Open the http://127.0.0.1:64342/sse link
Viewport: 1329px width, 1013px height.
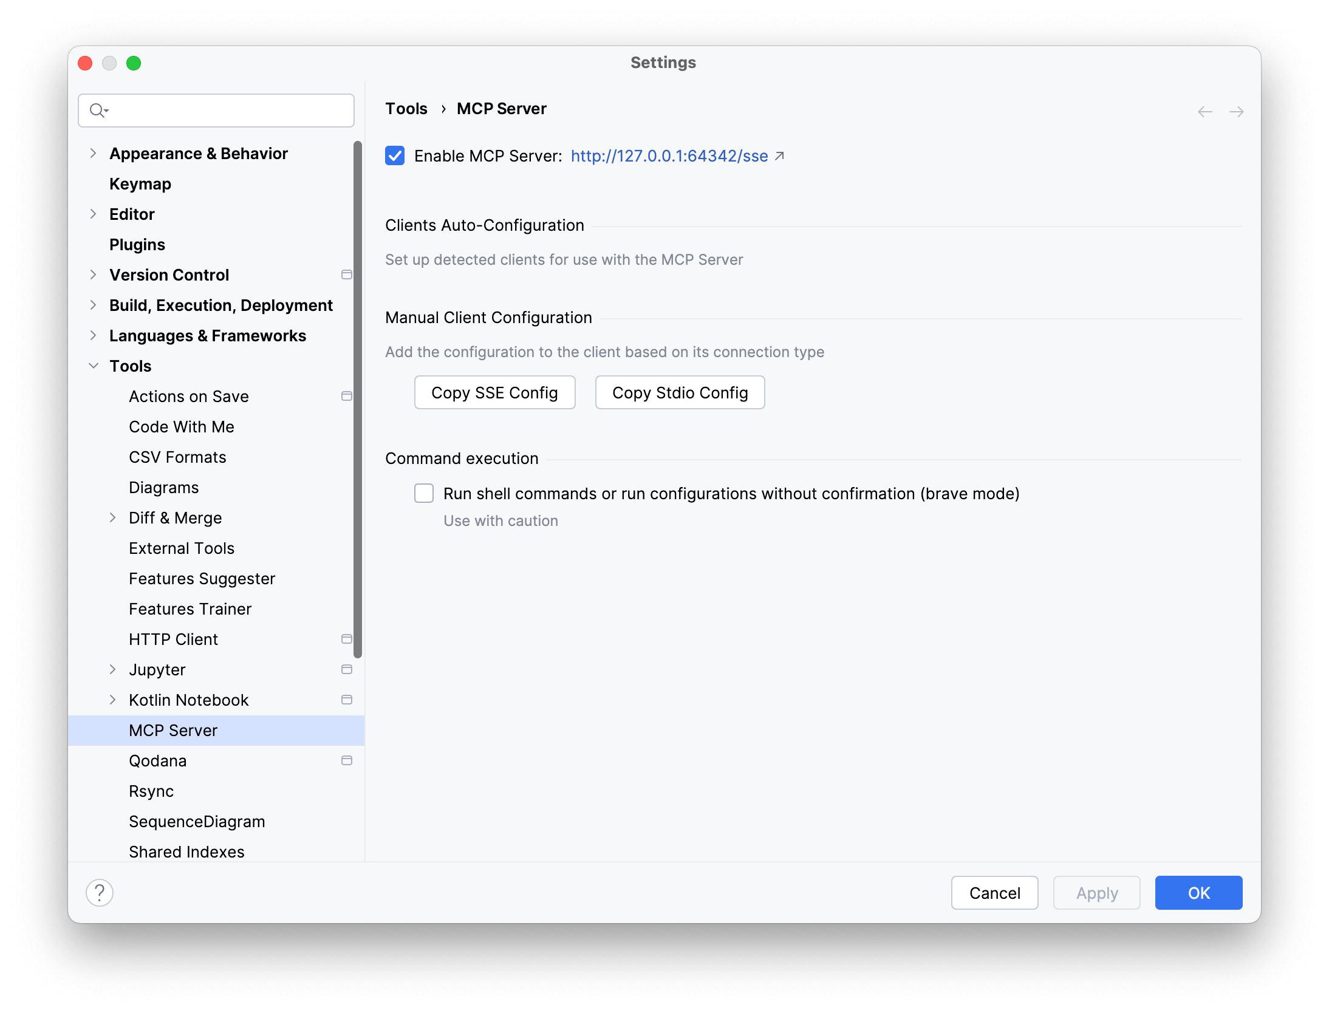[669, 156]
